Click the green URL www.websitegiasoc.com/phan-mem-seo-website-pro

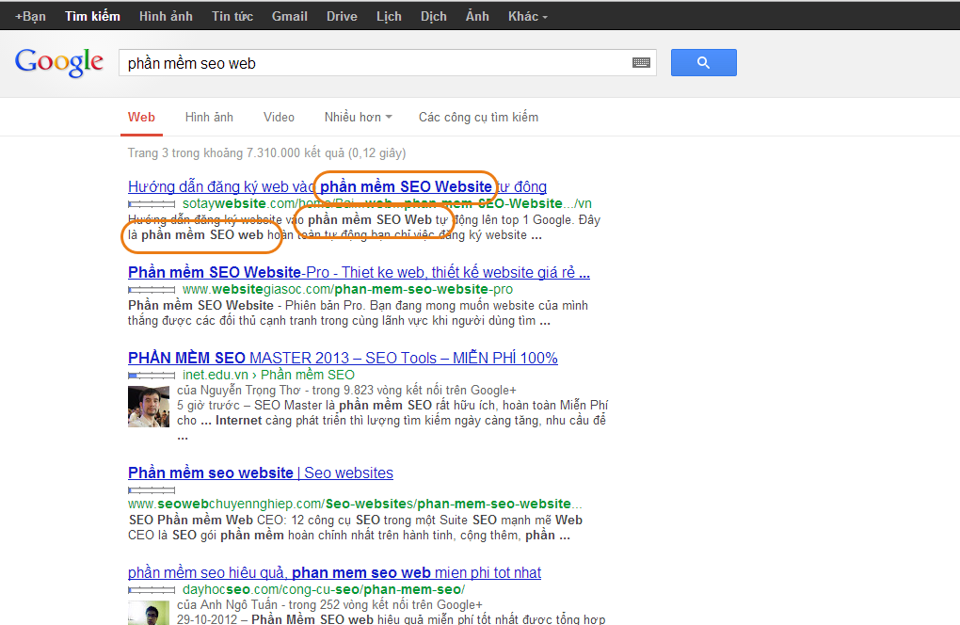347,289
